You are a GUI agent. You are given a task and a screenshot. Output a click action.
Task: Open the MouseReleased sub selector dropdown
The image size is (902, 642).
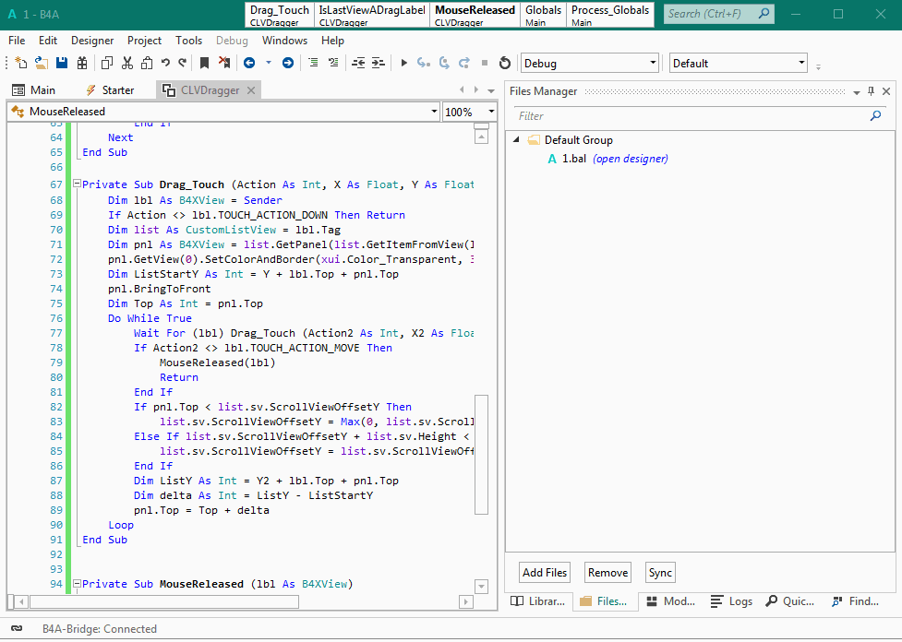click(434, 112)
